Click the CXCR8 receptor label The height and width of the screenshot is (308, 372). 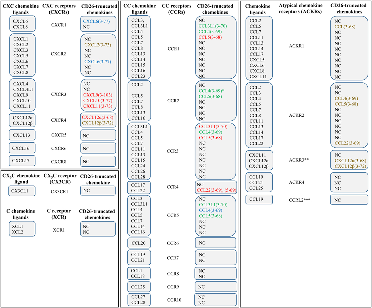tap(59, 162)
